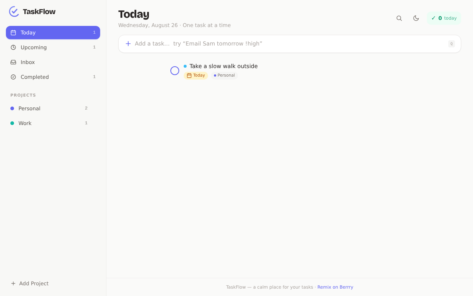Open search with the magnifier icon
Viewport: 473px width, 296px height.
(x=399, y=18)
